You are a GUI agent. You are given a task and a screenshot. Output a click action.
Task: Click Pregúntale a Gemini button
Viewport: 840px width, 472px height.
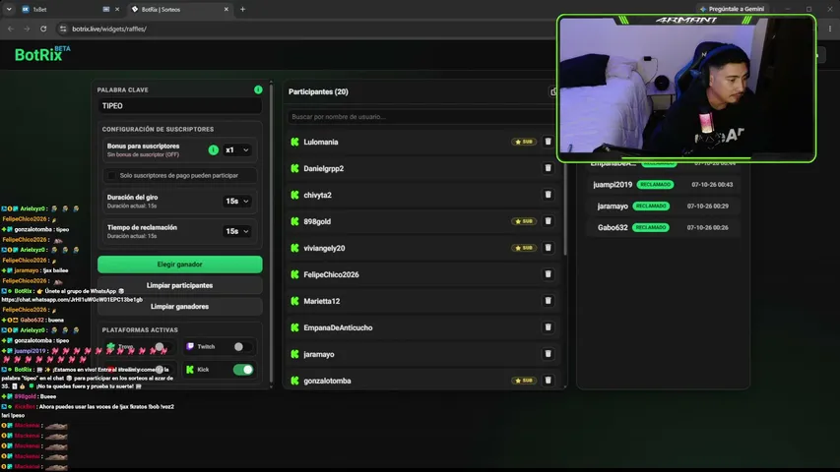click(732, 9)
